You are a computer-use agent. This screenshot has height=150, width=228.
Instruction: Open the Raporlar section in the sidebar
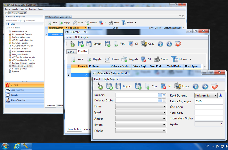15,95
